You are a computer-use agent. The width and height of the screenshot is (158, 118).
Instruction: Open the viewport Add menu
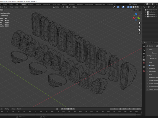(21, 7)
